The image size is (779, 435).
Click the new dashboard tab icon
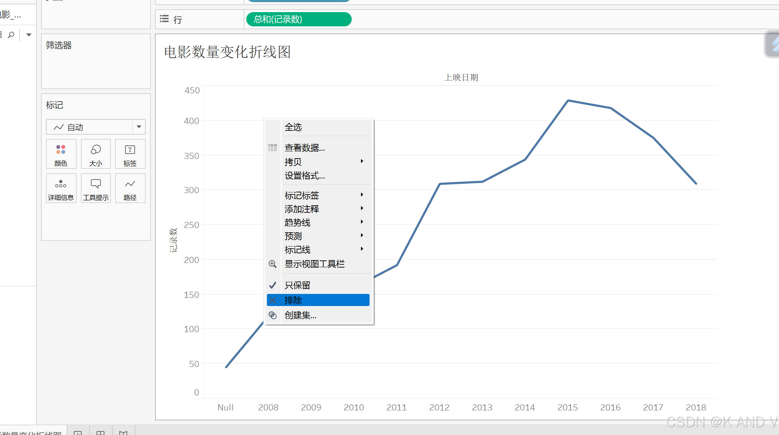100,433
